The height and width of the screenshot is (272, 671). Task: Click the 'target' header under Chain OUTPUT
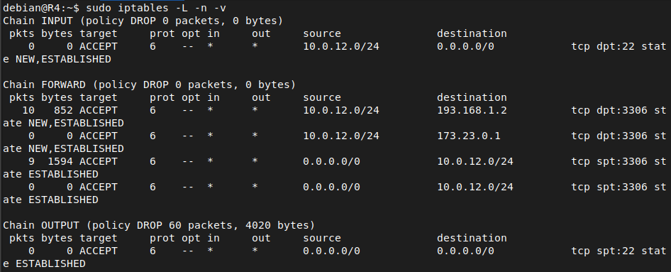coord(99,238)
